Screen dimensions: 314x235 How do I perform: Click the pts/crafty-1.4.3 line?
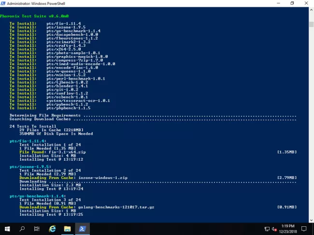point(47,45)
